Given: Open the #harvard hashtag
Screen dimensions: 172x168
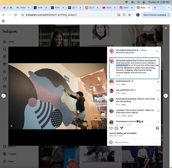Looking at the screenshot, I should tap(142, 73).
